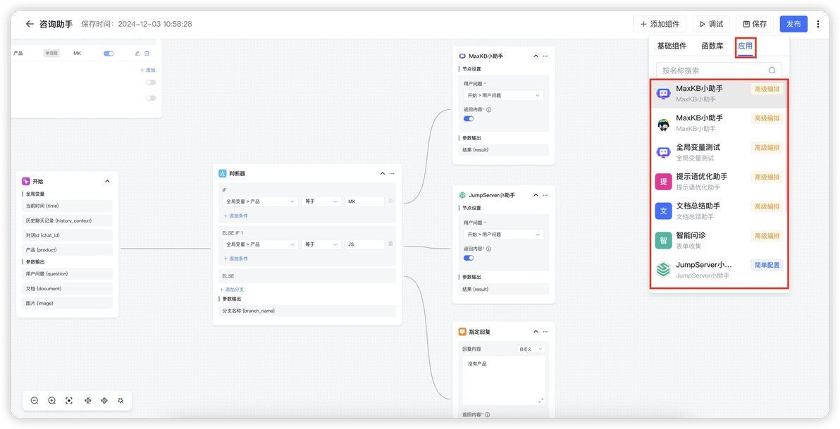Open the IF 全局变量 > 产品 dropdown

pos(260,201)
